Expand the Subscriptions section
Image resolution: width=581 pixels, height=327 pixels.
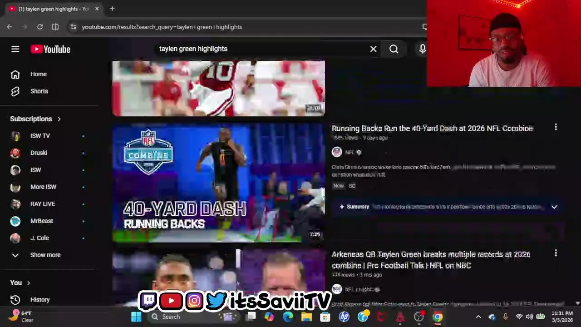[x=35, y=119]
